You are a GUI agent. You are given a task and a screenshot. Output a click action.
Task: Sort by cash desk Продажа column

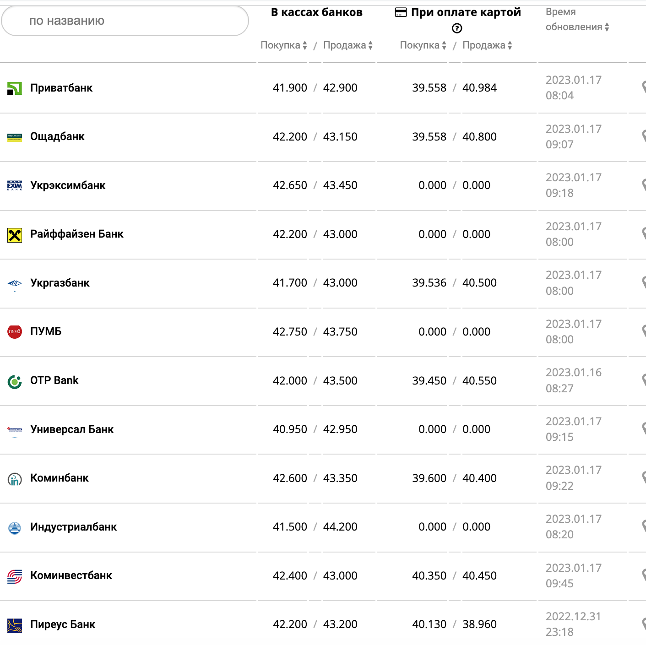tap(347, 45)
